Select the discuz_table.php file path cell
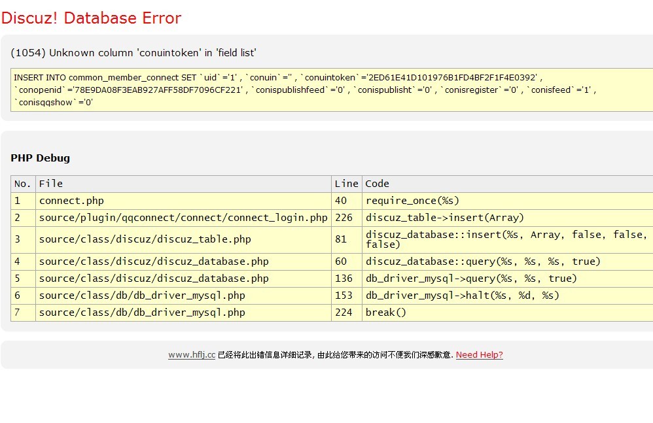653x423 pixels. click(183, 239)
